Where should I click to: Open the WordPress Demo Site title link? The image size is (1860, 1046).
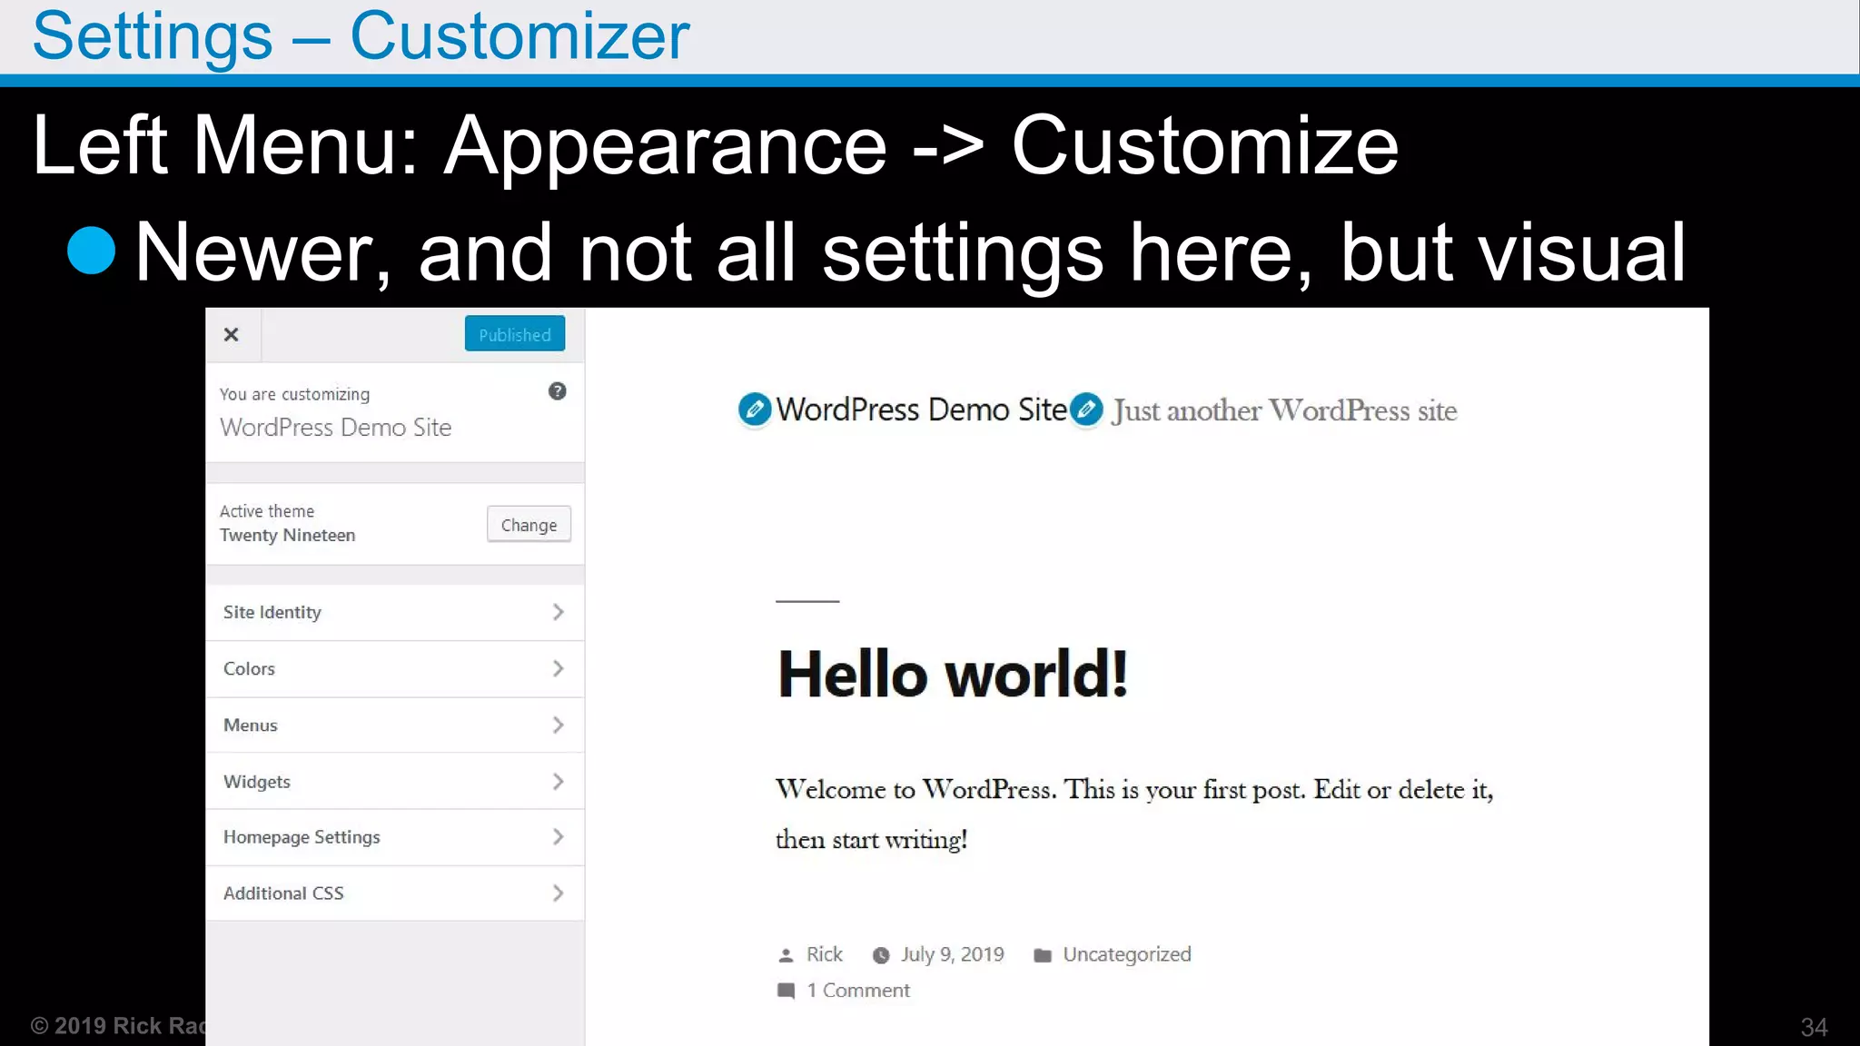[921, 410]
